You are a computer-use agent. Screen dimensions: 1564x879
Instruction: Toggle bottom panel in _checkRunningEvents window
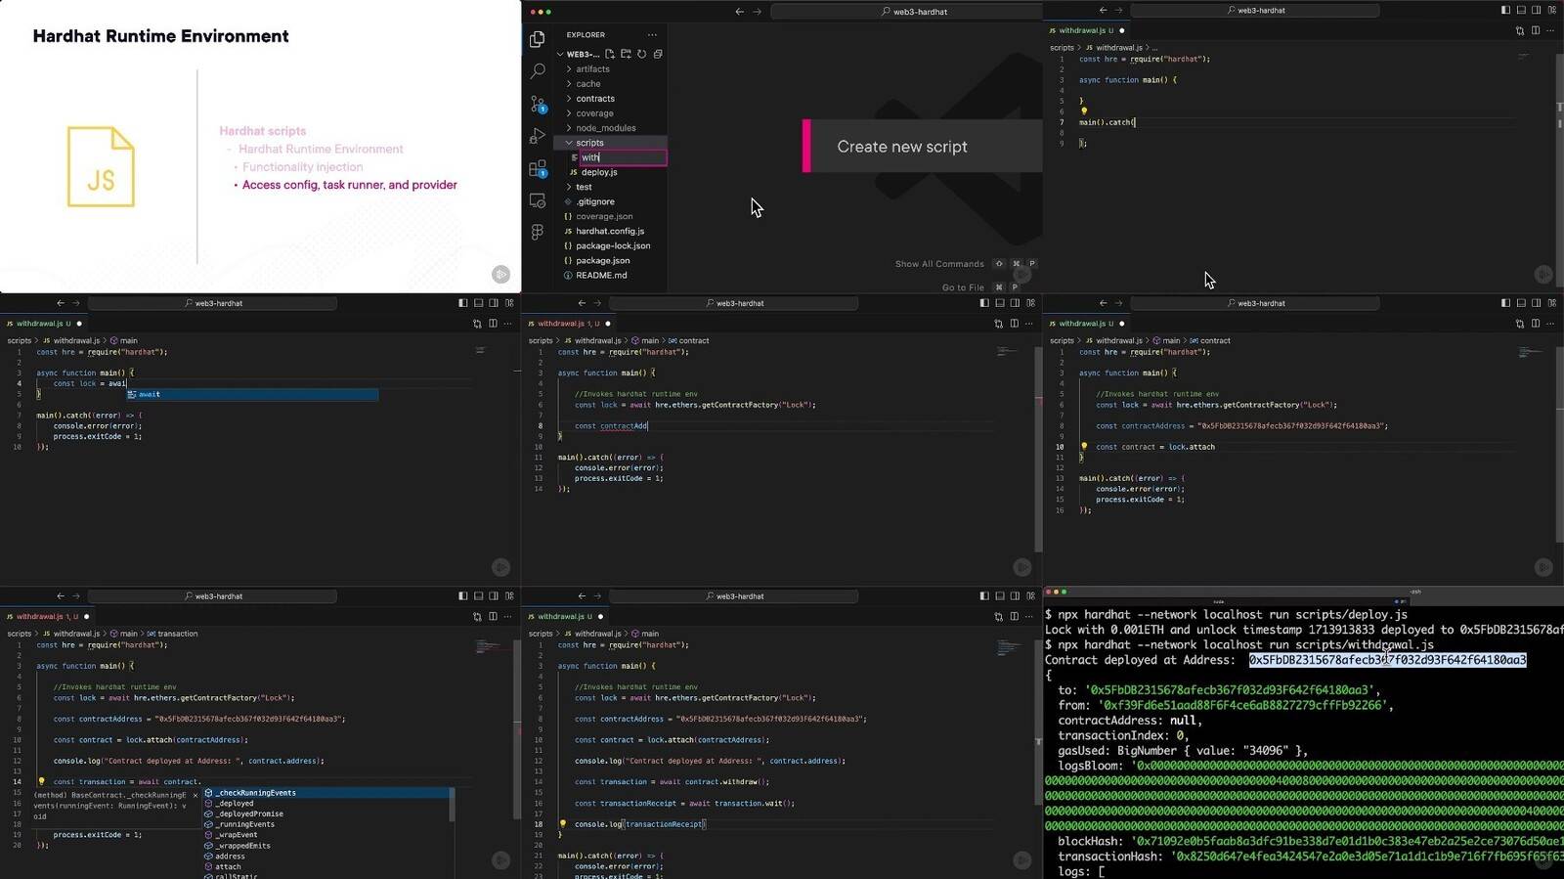[x=478, y=595]
